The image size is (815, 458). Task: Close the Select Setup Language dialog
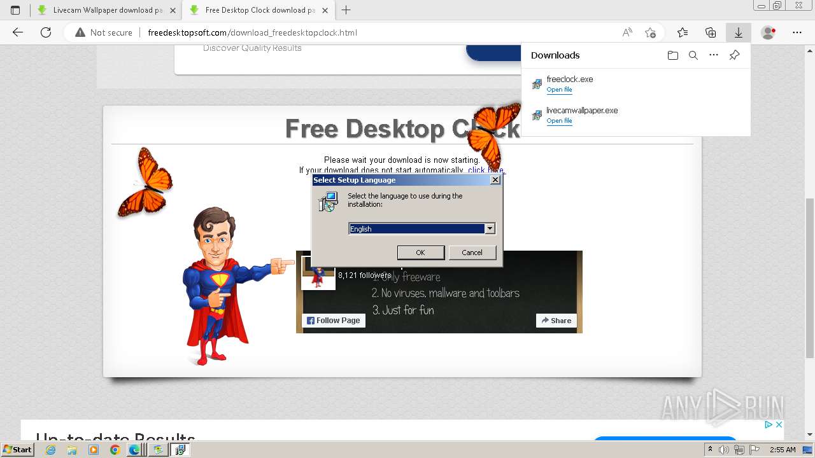click(x=495, y=180)
